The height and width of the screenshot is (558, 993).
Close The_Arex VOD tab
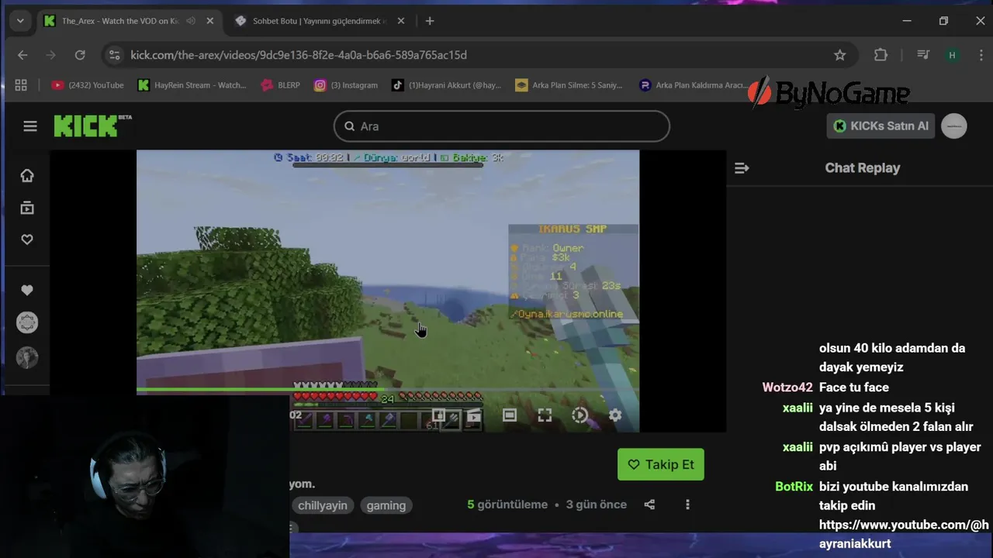click(x=210, y=21)
